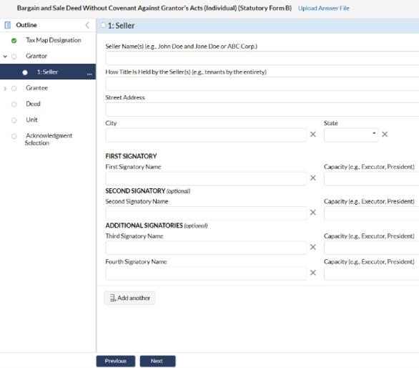Click the Add another button
Image resolution: width=419 pixels, height=368 pixels.
(x=129, y=298)
